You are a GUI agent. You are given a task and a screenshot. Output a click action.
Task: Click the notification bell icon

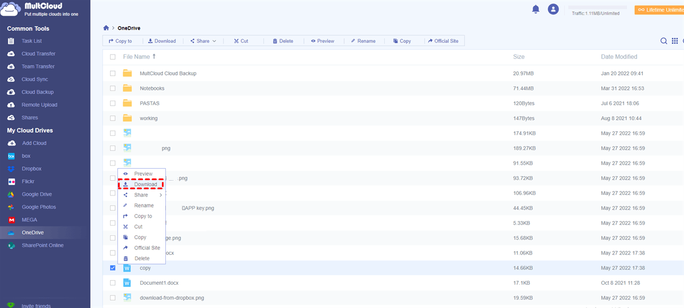coord(535,9)
